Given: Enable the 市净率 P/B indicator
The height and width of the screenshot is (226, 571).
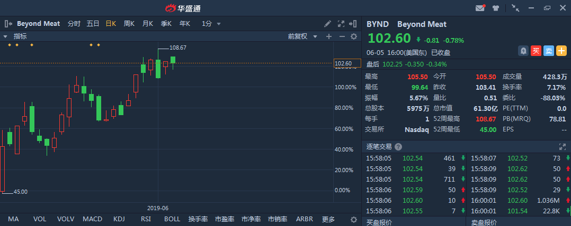Looking at the screenshot, I should pos(251,219).
